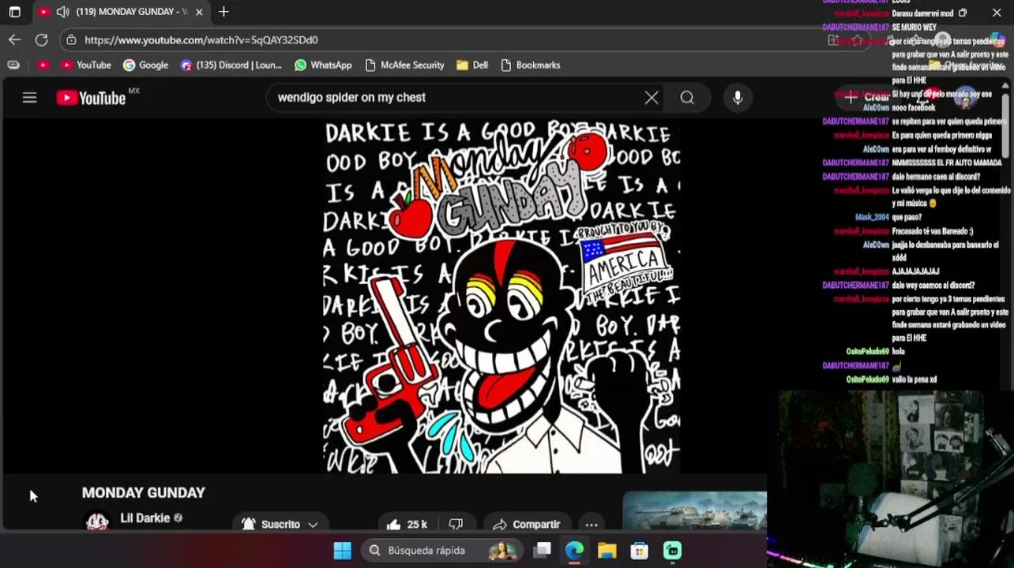View site information lock icon in address bar
Viewport: 1014px width, 568px height.
(x=72, y=39)
